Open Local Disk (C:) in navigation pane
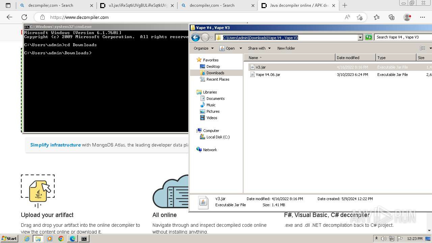The height and width of the screenshot is (243, 432). [x=218, y=137]
